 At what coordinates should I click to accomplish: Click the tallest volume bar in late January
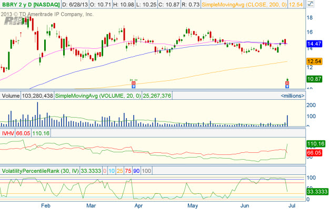coord(37,114)
